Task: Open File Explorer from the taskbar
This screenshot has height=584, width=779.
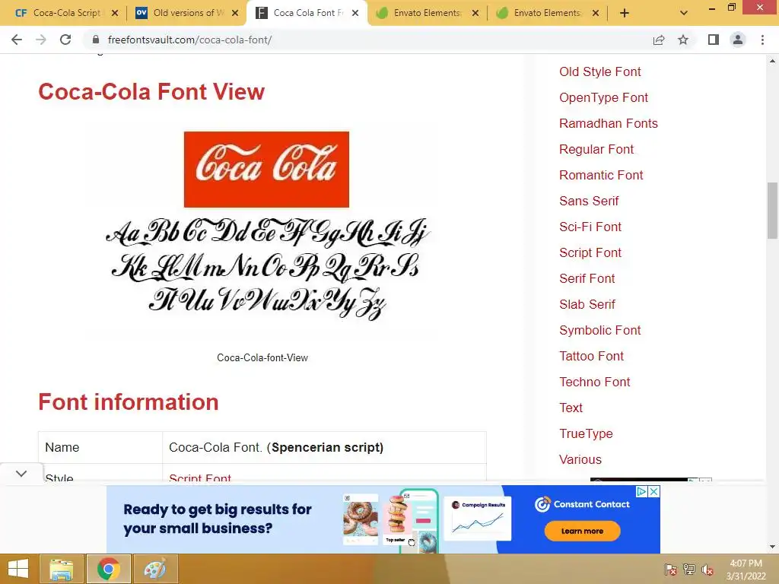Action: pos(62,569)
